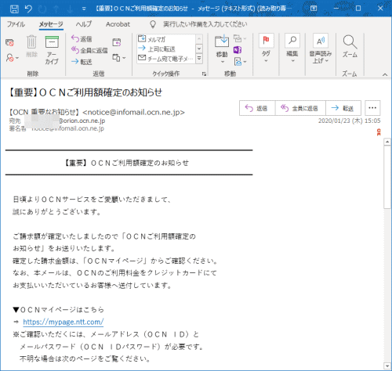Click the アーカイブ archive icon
Viewport: 392px width, 371px height.
[52, 42]
